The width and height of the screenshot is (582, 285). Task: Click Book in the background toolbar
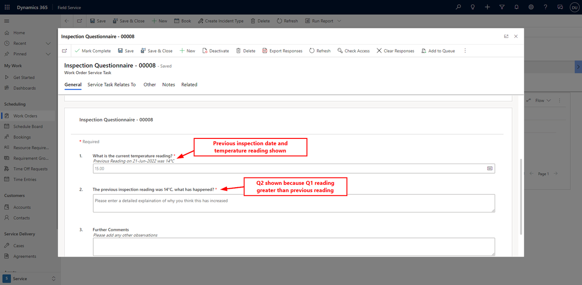pyautogui.click(x=182, y=21)
